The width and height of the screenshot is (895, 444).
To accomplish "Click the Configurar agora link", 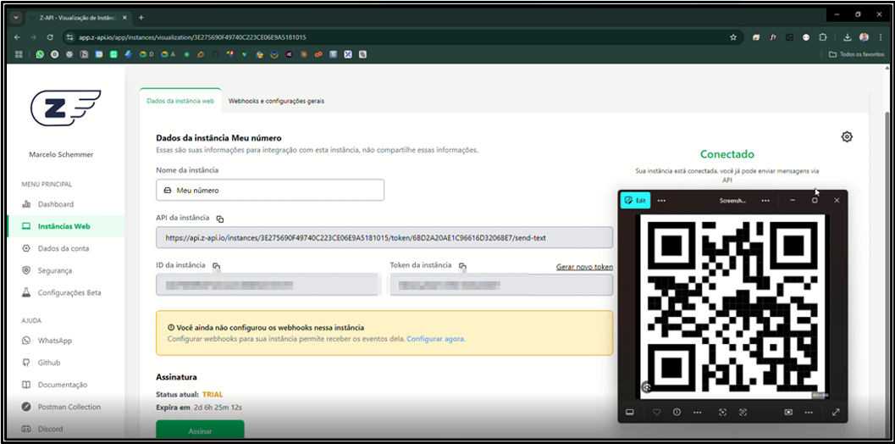I will click(435, 339).
